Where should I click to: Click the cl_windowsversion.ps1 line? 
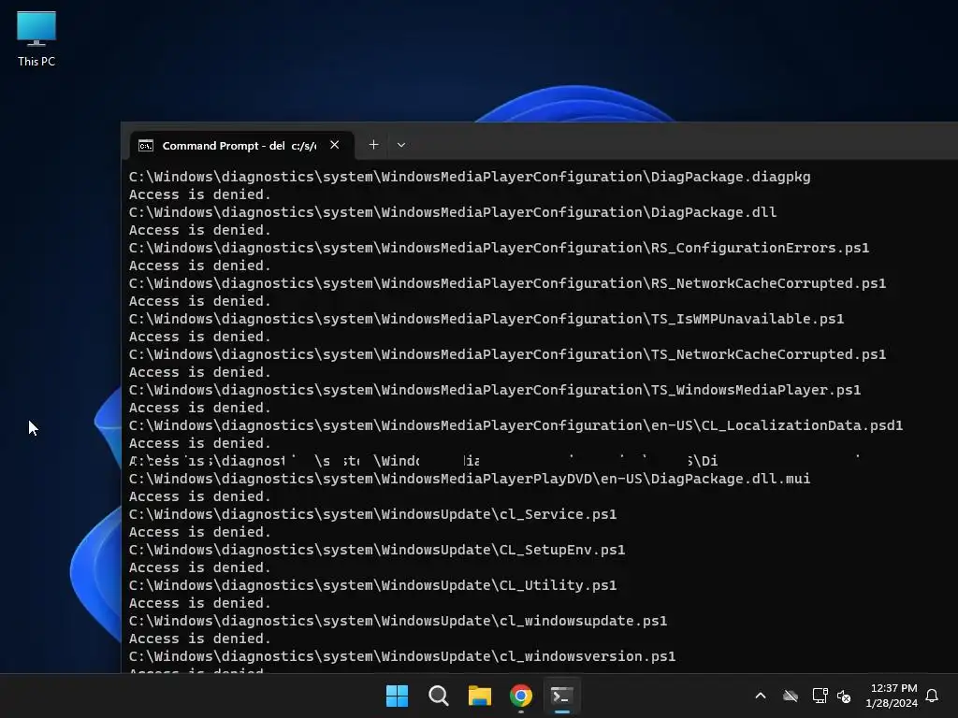pos(402,656)
